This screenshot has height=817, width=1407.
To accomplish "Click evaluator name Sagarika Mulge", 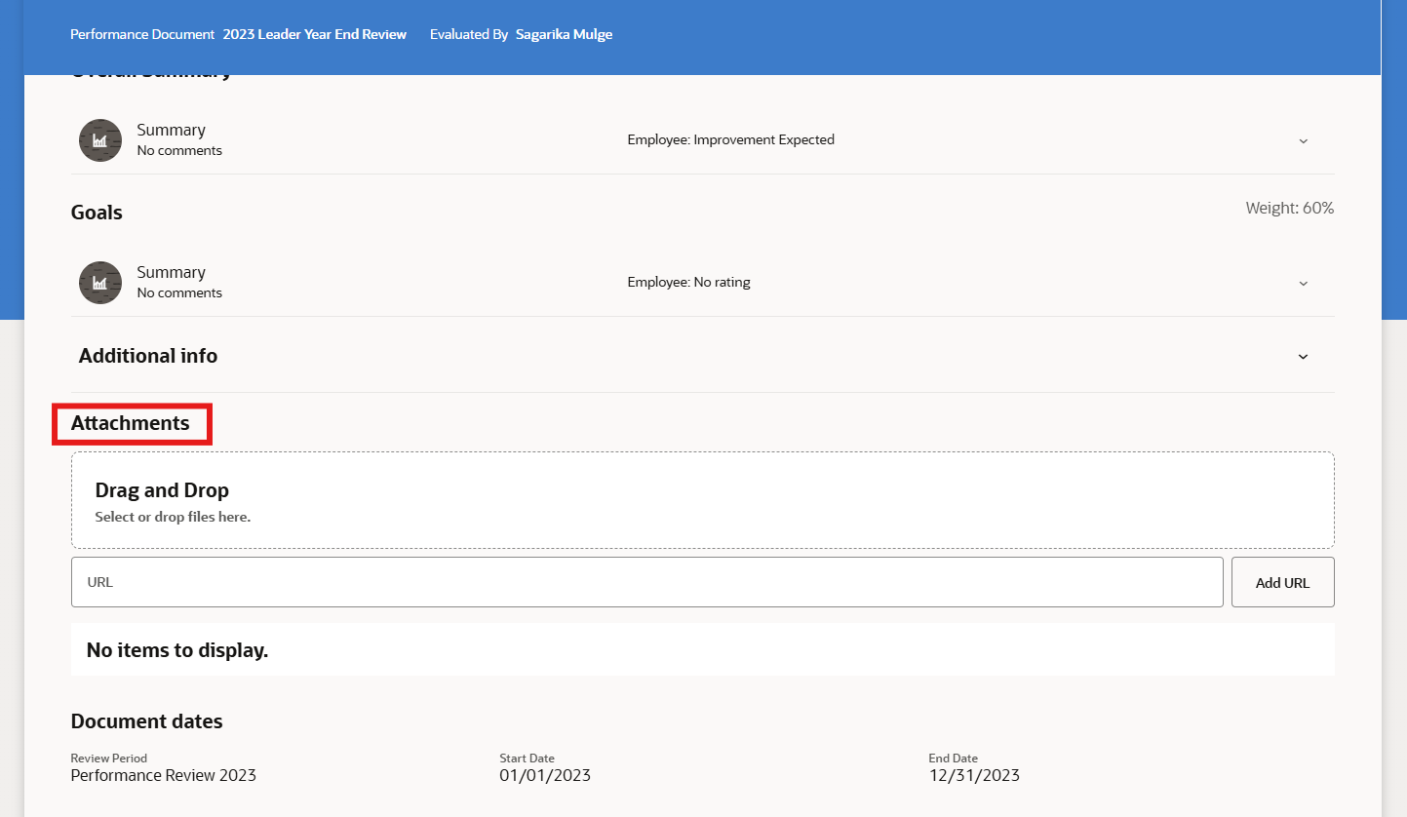I will coord(564,33).
